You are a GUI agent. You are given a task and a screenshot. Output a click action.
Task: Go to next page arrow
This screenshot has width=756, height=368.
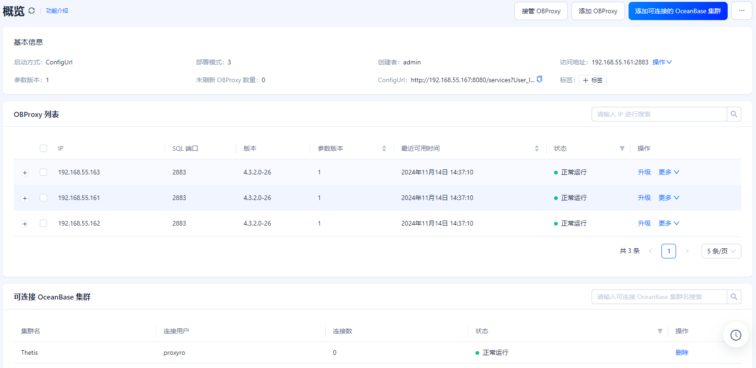687,251
